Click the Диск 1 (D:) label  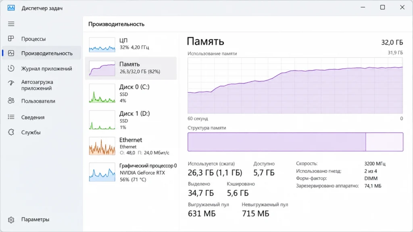pyautogui.click(x=135, y=113)
